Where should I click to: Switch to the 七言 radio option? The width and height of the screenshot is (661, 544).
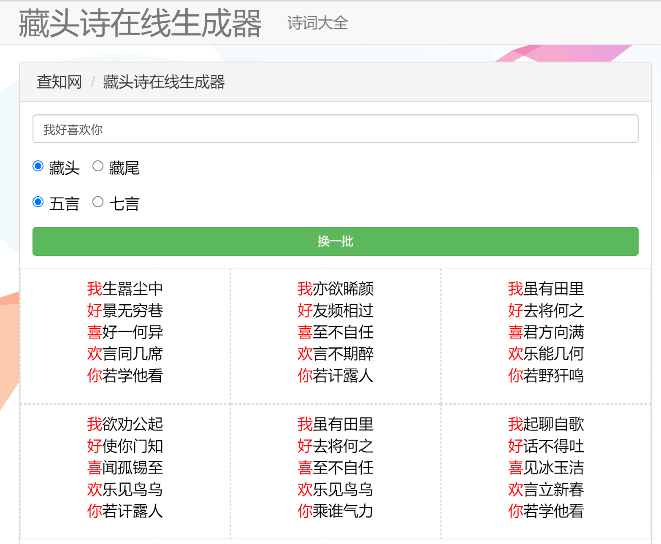pos(98,202)
